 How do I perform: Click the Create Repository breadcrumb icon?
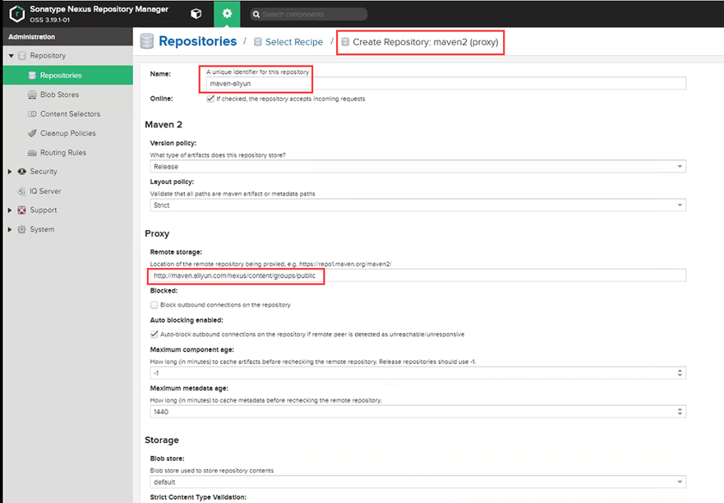345,42
